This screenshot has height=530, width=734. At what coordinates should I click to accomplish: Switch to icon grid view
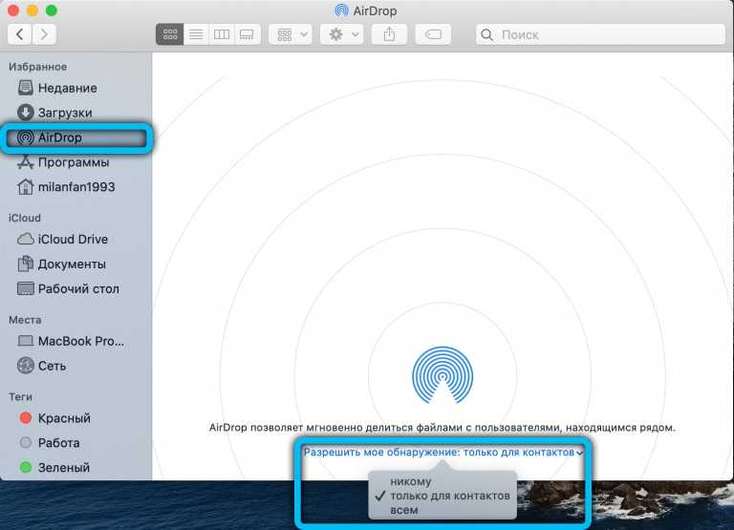click(169, 34)
